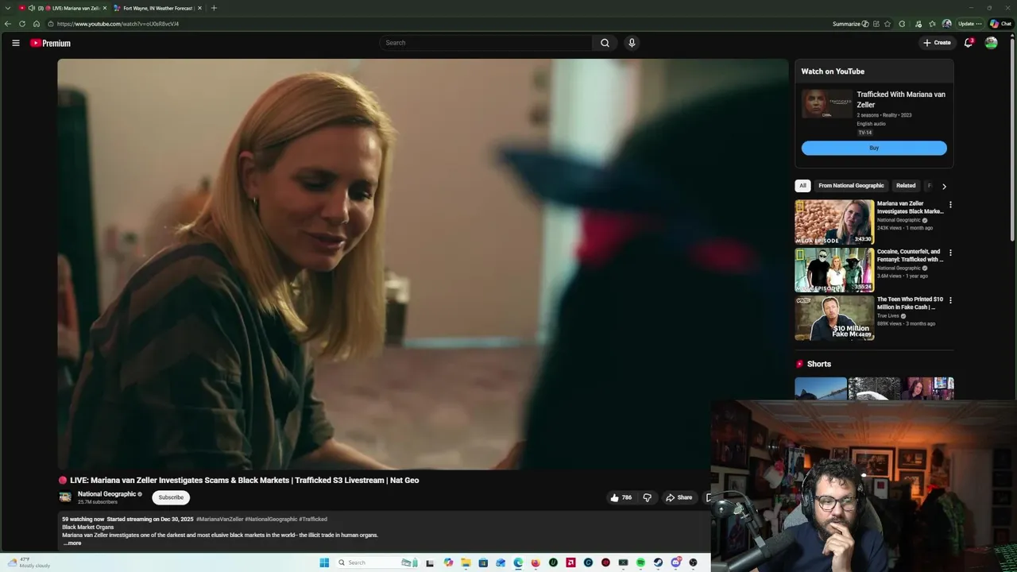Summarize the page with Copilot
Image resolution: width=1017 pixels, height=572 pixels.
click(x=850, y=24)
